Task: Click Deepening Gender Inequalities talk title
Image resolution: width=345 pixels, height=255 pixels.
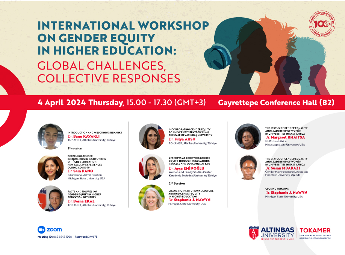Action: 87,162
